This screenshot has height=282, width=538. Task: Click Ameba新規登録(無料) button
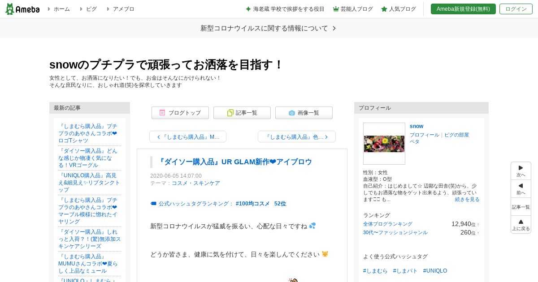tap(463, 9)
